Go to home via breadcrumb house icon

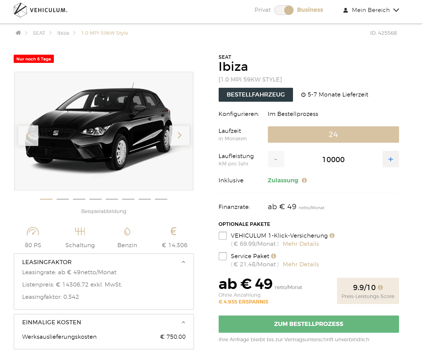(x=18, y=33)
